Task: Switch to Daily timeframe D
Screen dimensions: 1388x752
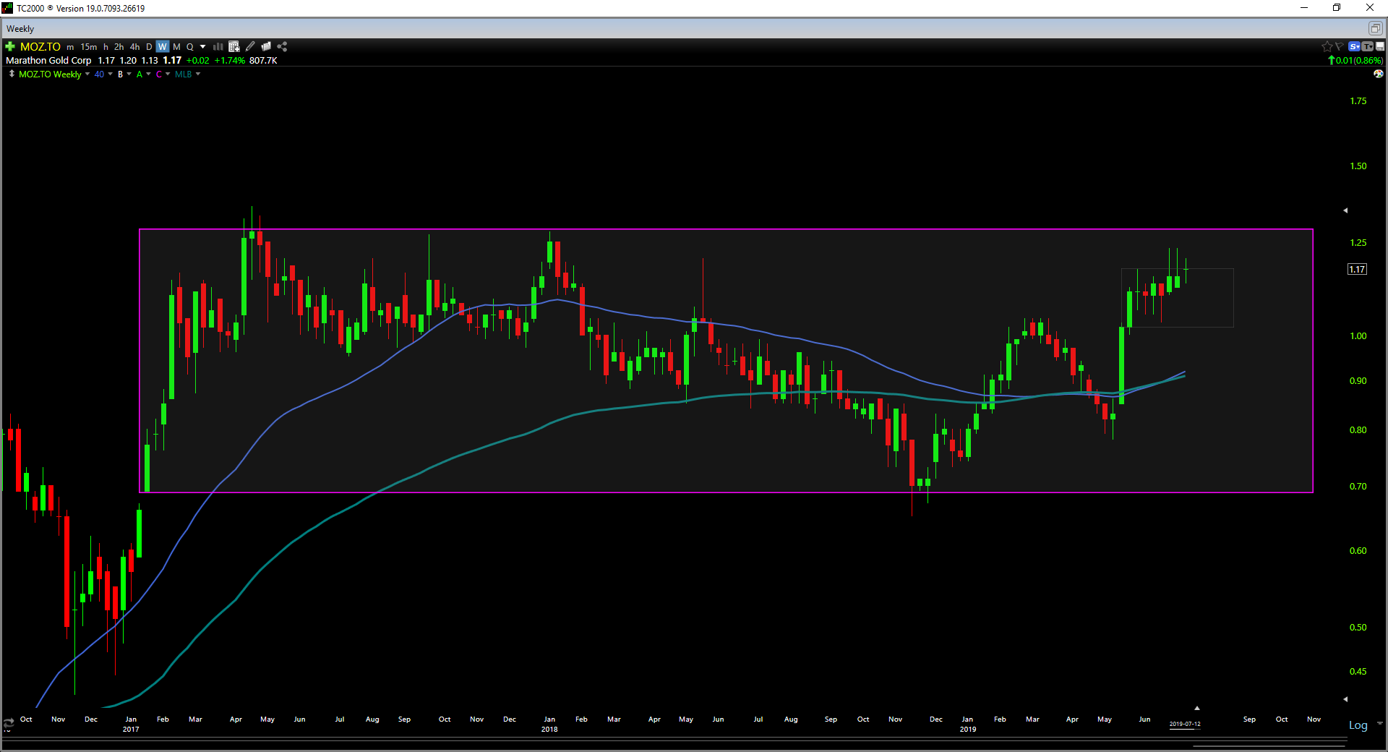Action: [x=149, y=47]
